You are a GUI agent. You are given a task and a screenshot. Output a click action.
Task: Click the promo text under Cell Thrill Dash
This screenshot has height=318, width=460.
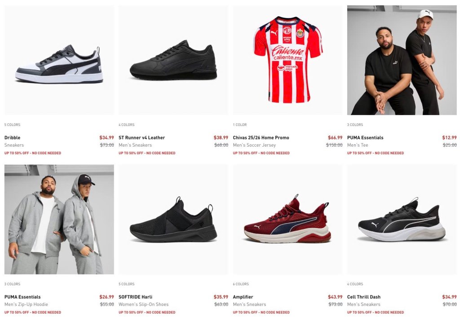pos(376,313)
